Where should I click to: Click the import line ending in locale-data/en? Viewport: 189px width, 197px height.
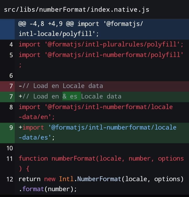(x=96, y=112)
